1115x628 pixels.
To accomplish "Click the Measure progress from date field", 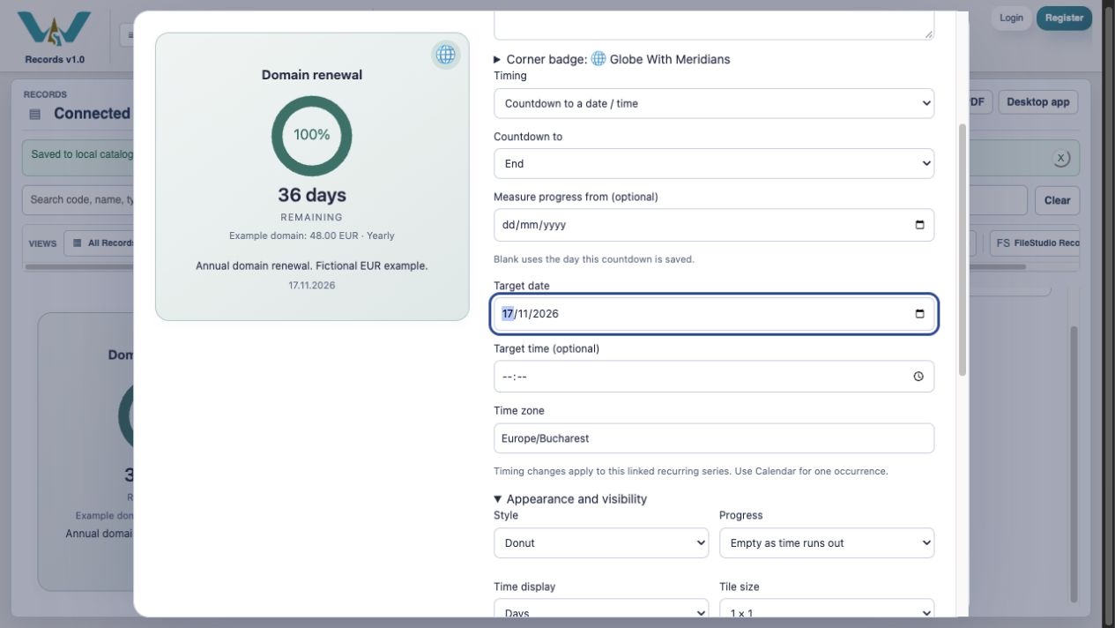I will click(714, 225).
